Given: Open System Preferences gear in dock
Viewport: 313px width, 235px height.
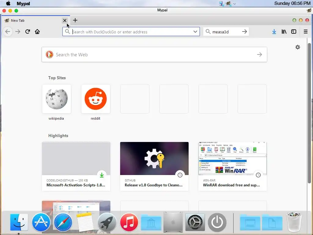Looking at the screenshot, I should point(195,222).
